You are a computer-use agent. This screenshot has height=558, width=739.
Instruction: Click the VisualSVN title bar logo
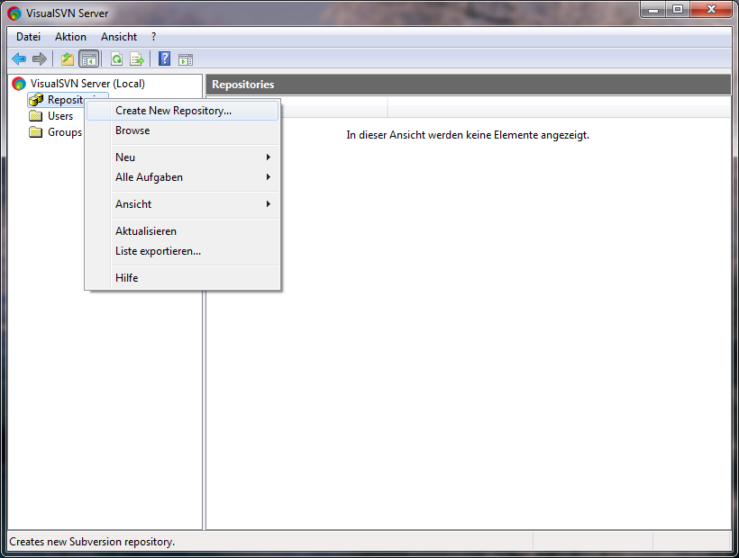[14, 13]
